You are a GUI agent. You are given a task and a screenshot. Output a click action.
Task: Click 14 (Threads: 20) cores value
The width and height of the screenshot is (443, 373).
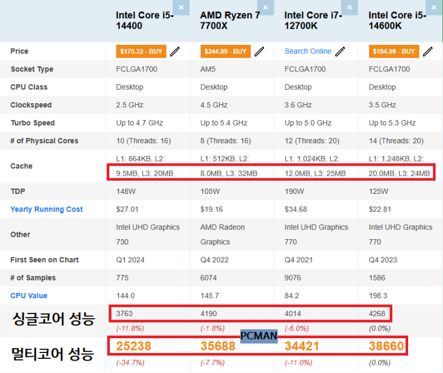[x=396, y=141]
